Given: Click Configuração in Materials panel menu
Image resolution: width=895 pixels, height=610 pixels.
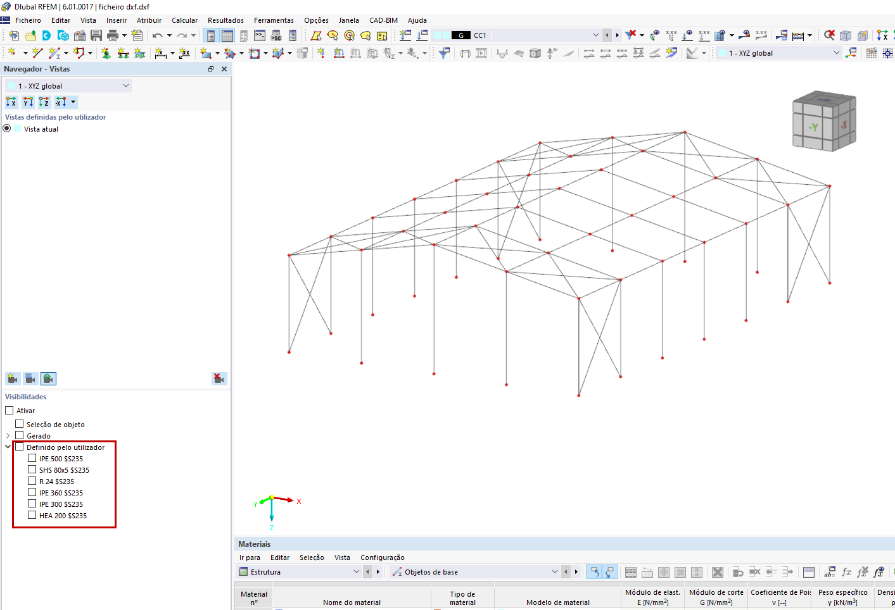Looking at the screenshot, I should tap(383, 557).
